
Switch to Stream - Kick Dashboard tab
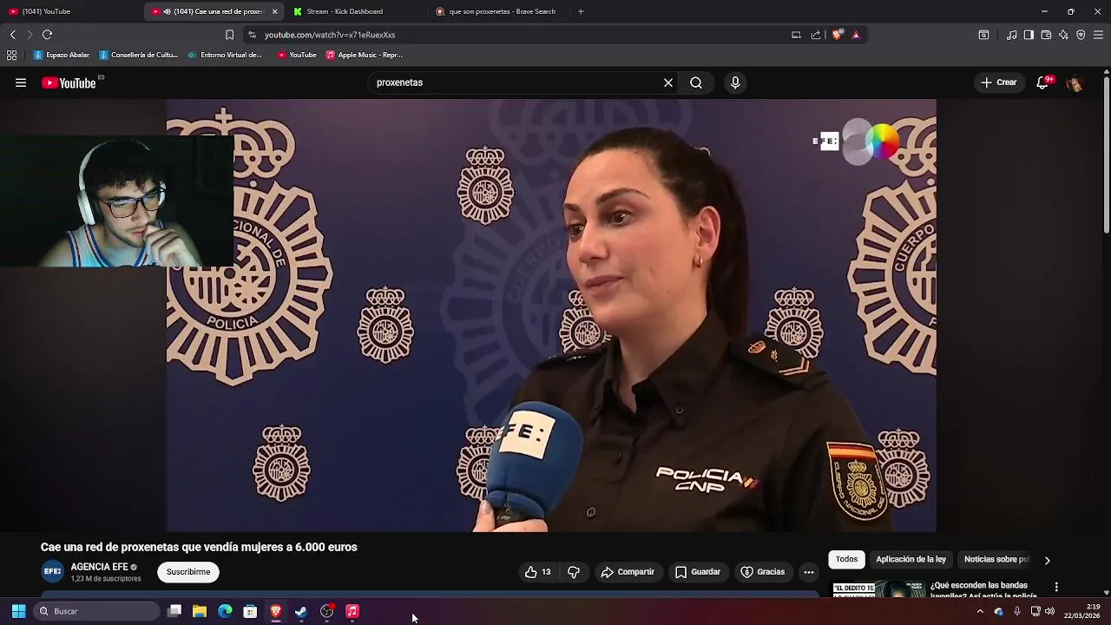pyautogui.click(x=356, y=11)
